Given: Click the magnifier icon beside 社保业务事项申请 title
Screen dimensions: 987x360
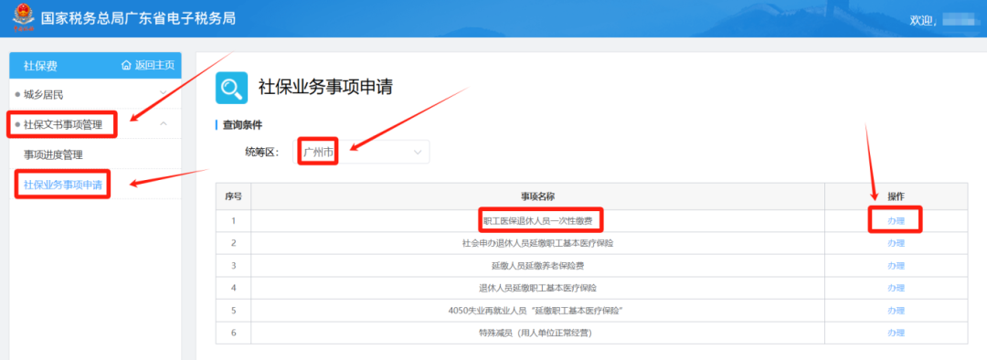Looking at the screenshot, I should coord(231,88).
